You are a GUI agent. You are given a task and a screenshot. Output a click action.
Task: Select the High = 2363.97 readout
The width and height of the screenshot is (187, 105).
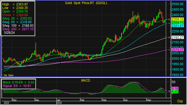click(15, 4)
